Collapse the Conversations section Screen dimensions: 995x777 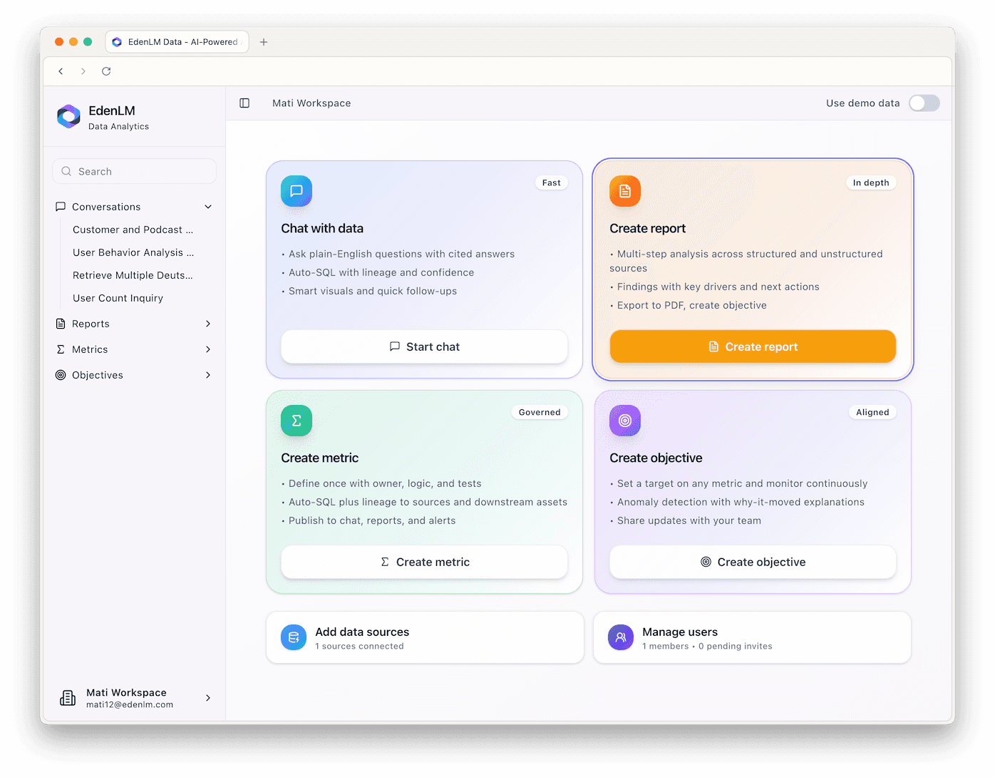[x=207, y=207]
